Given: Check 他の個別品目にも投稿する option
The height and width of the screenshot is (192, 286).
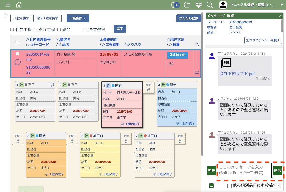Looking at the screenshot, I should [x=229, y=186].
